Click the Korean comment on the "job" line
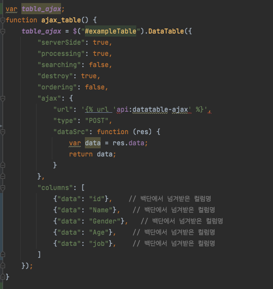The image size is (273, 289). (x=174, y=243)
